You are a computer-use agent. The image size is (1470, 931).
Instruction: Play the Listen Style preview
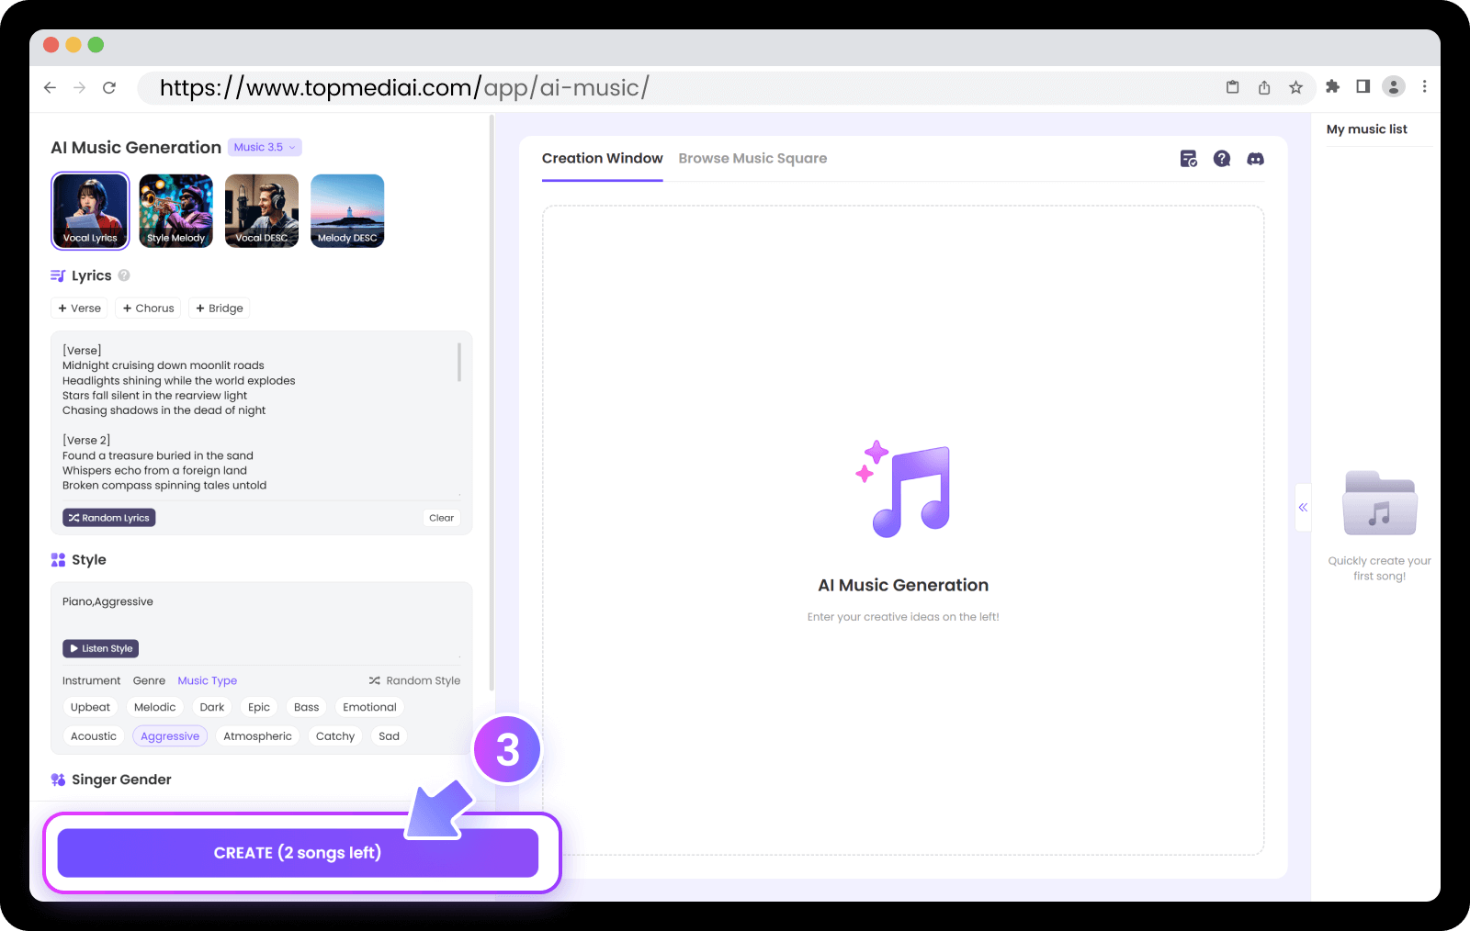tap(101, 648)
